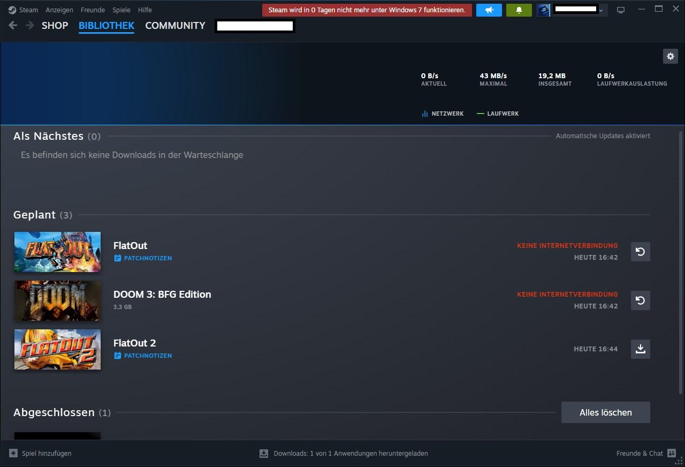Click the AKTUELL 0 B/s stat

434,79
